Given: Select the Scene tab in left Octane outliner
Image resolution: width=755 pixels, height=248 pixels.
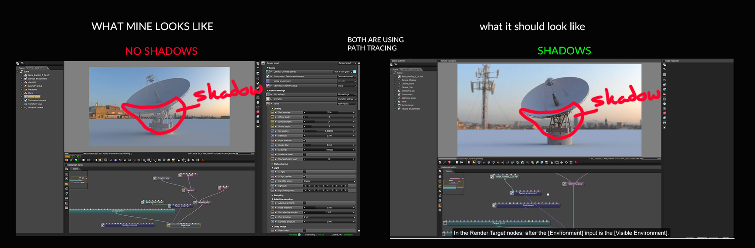Looking at the screenshot, I should (22, 68).
